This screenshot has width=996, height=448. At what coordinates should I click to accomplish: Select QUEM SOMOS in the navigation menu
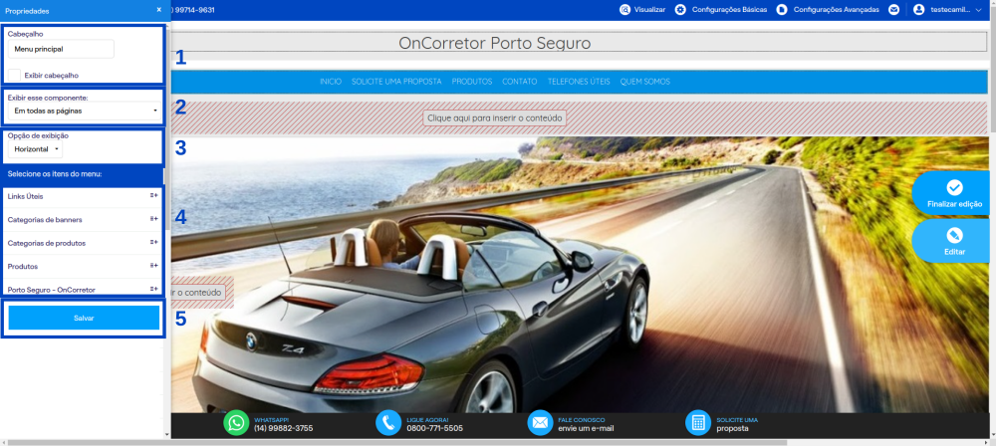pos(644,82)
